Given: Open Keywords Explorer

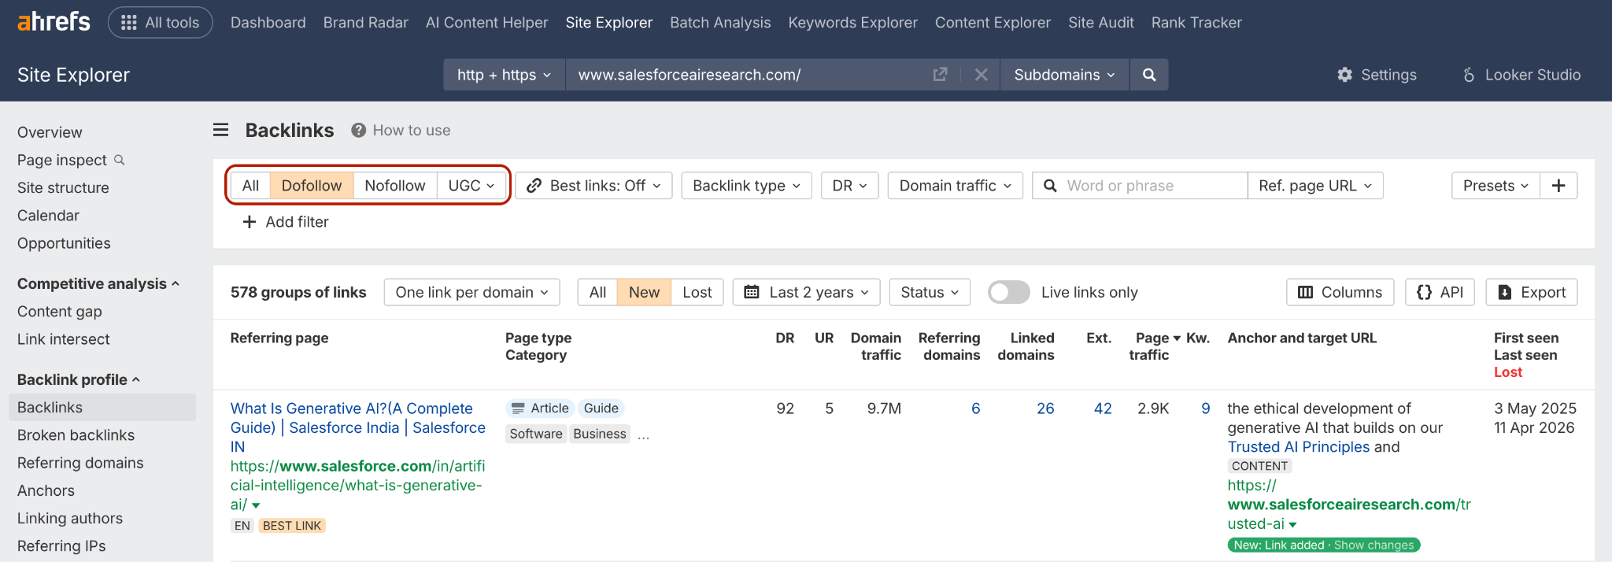Looking at the screenshot, I should [x=852, y=23].
